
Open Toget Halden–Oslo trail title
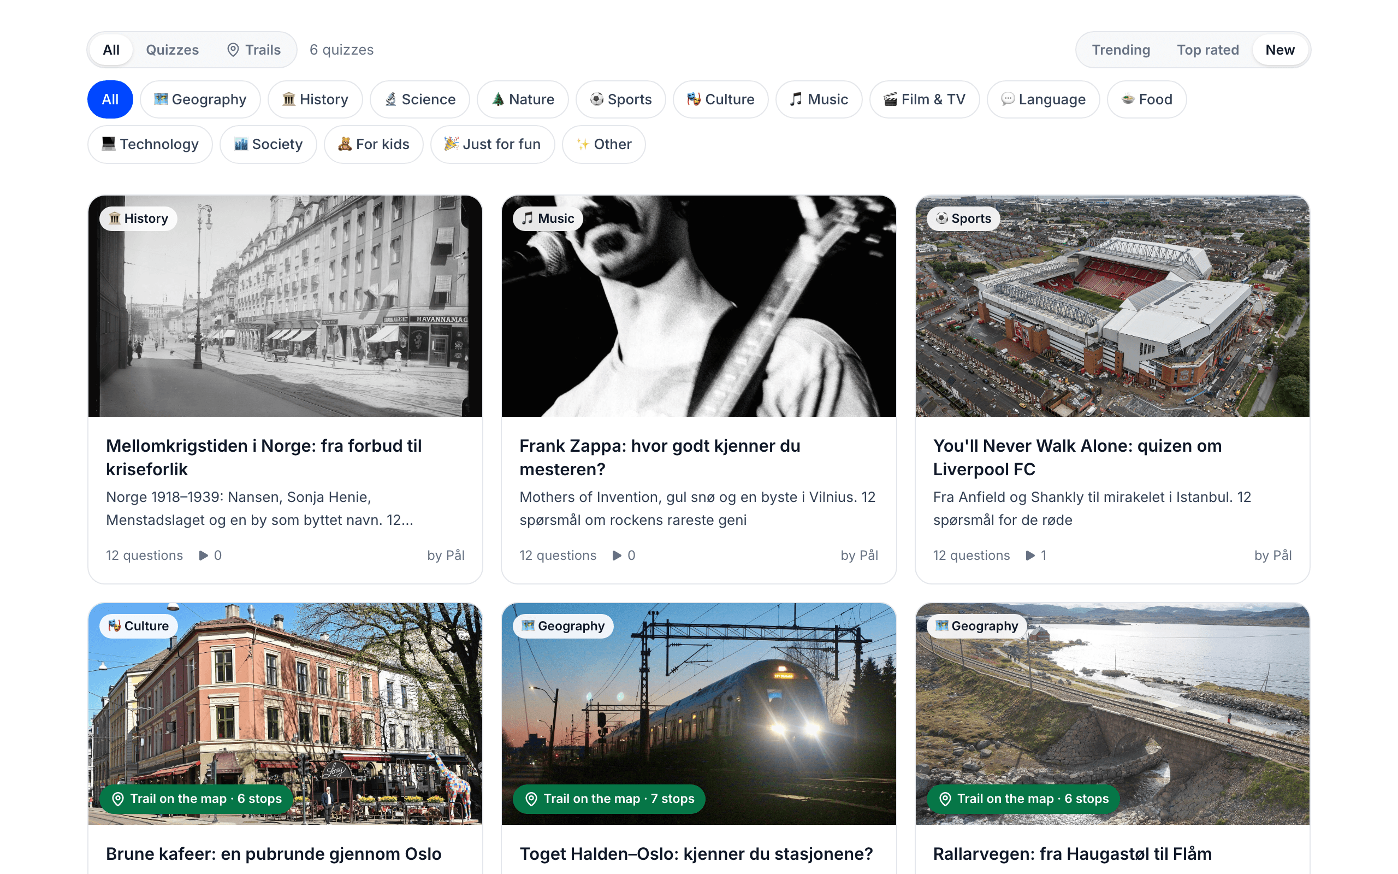click(696, 854)
